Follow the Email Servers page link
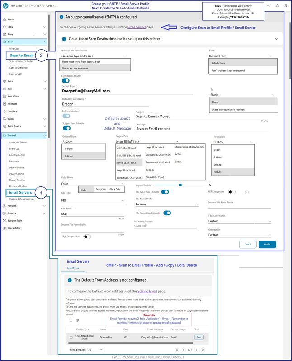This screenshot has height=361, width=292. click(137, 27)
